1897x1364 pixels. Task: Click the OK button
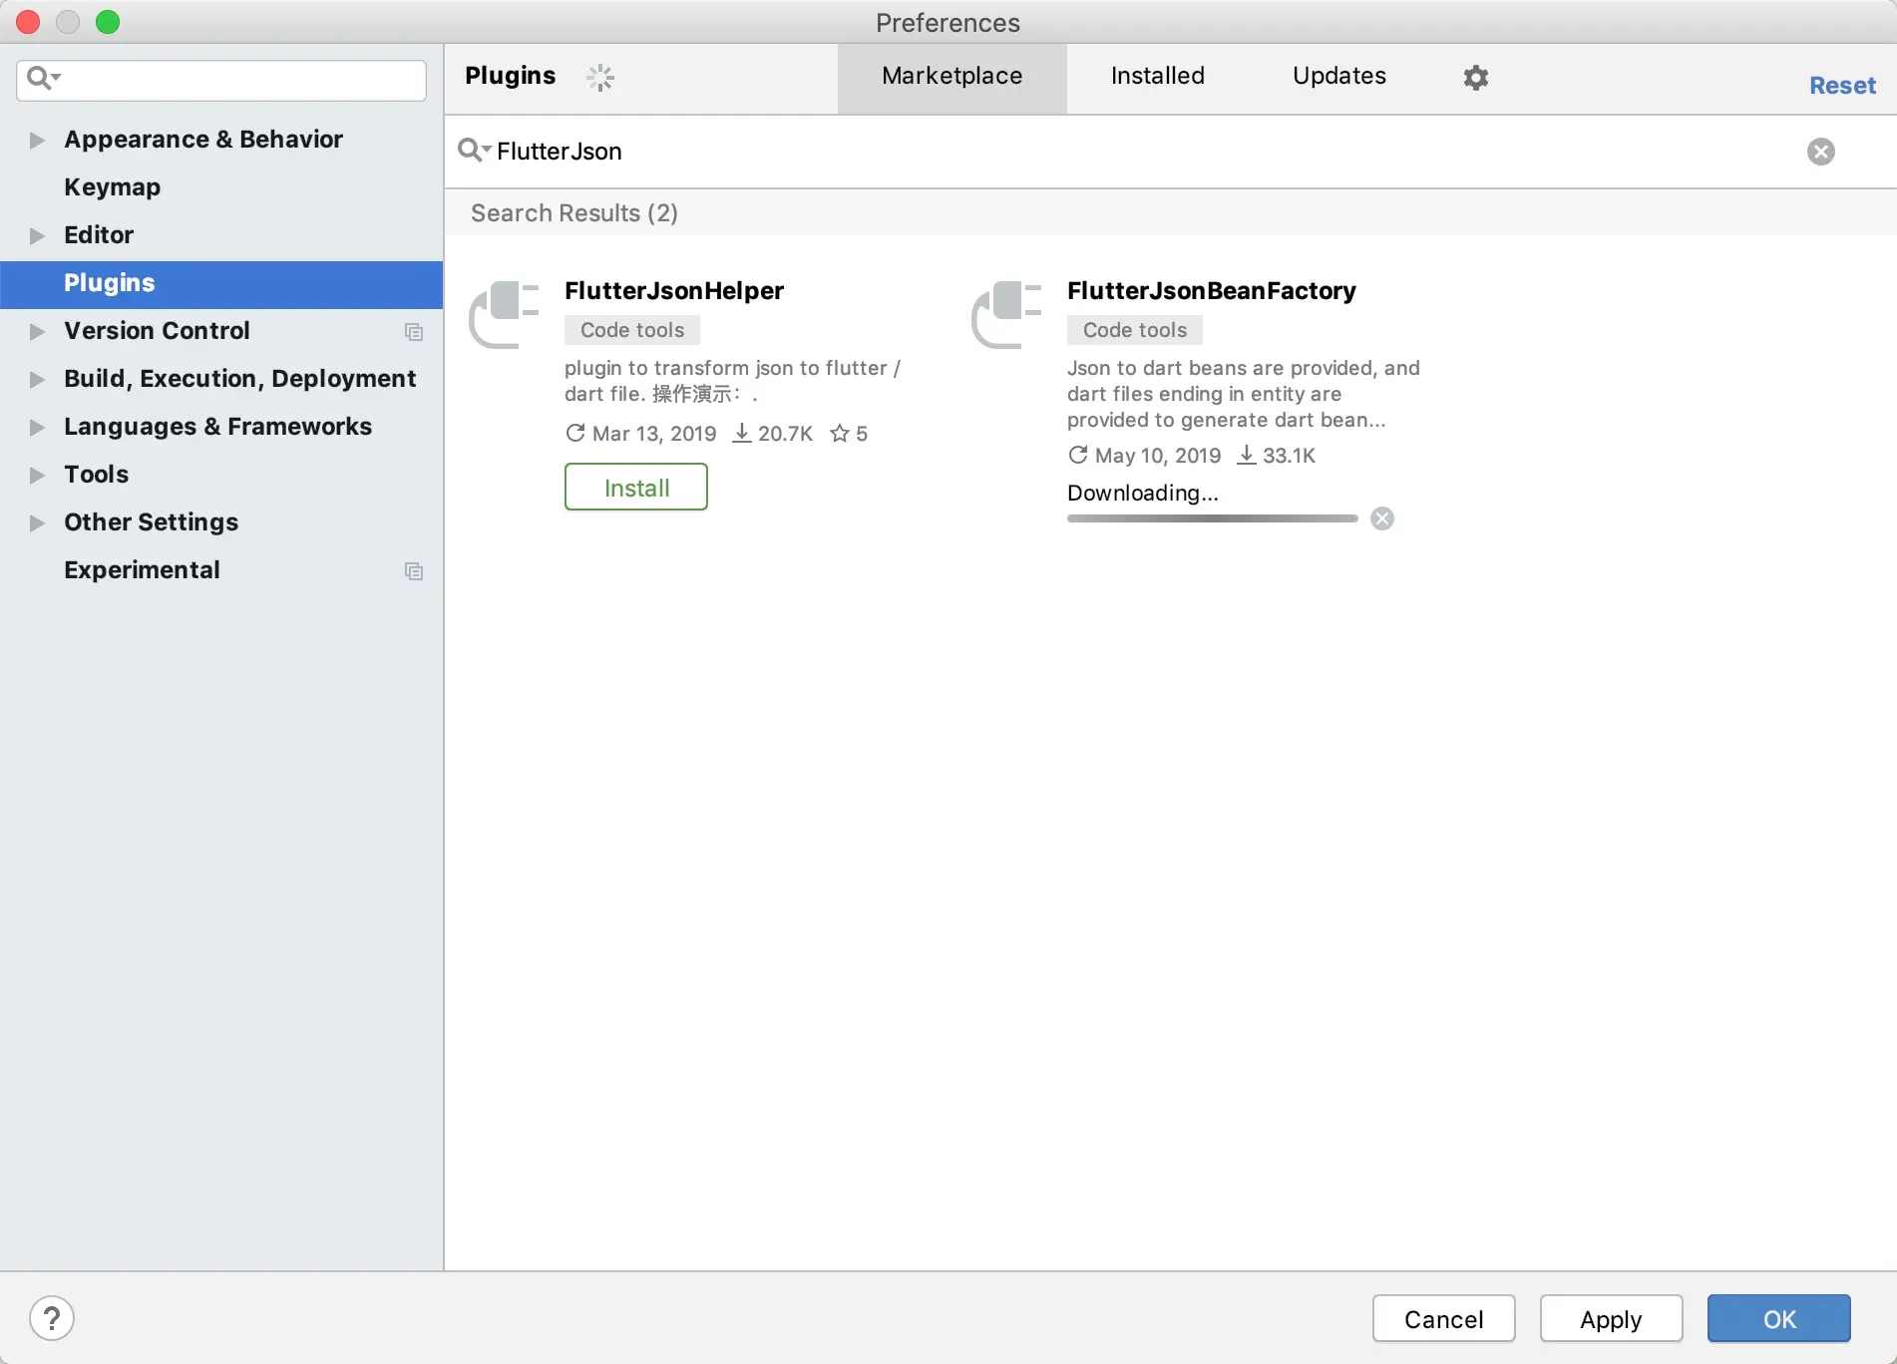point(1779,1319)
